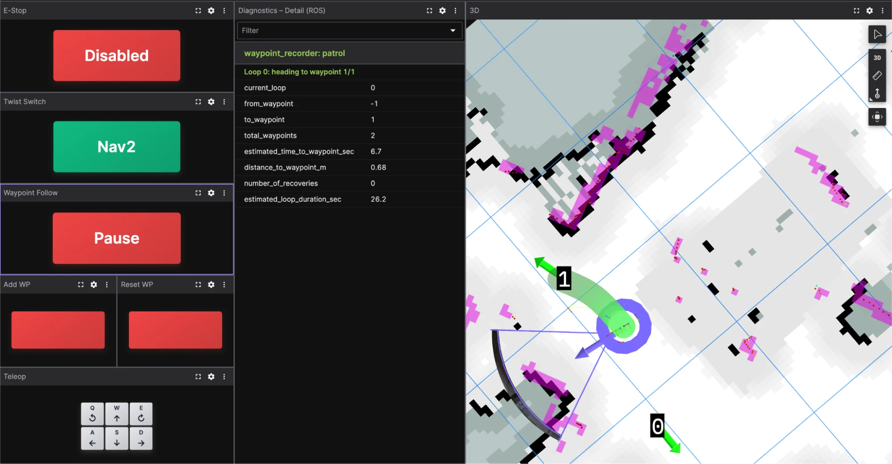Screen dimensions: 892x464
Task: Click waypoint marker 1 in the 3D map
Action: [564, 278]
